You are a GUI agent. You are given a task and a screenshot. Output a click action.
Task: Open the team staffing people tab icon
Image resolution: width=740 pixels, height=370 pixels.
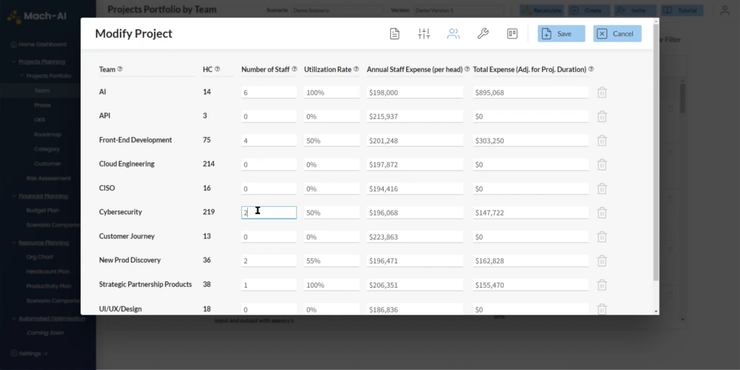[x=453, y=33]
